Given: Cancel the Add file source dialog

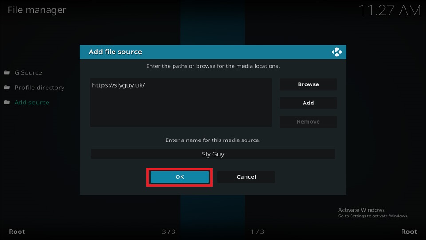Looking at the screenshot, I should [x=246, y=177].
